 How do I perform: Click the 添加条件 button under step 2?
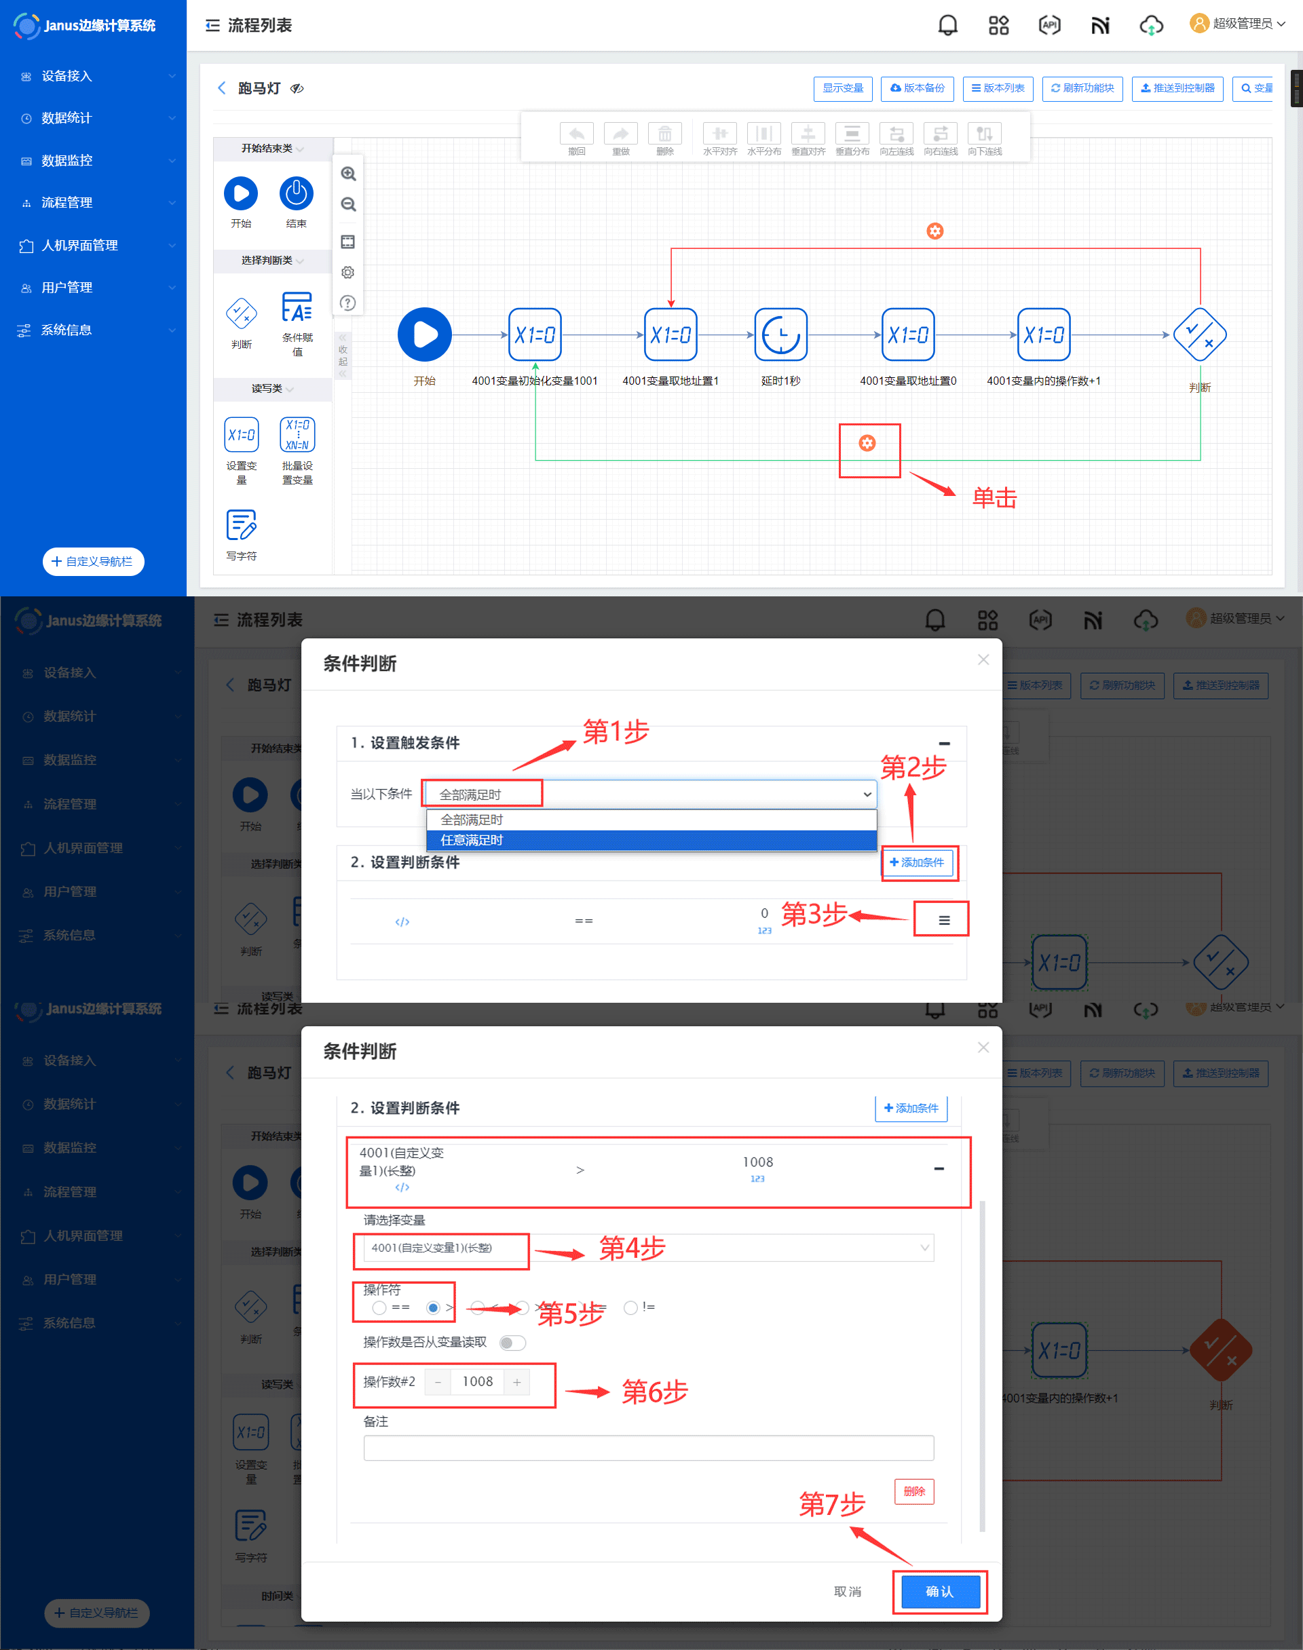(x=916, y=862)
